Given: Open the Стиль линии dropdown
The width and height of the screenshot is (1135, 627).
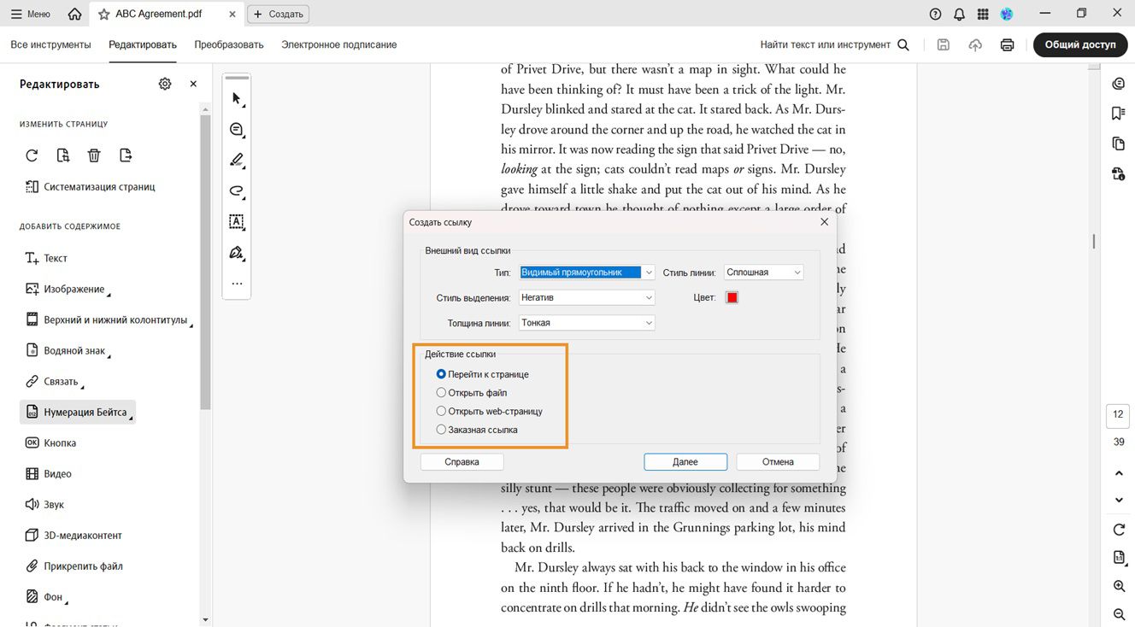Looking at the screenshot, I should (x=763, y=272).
